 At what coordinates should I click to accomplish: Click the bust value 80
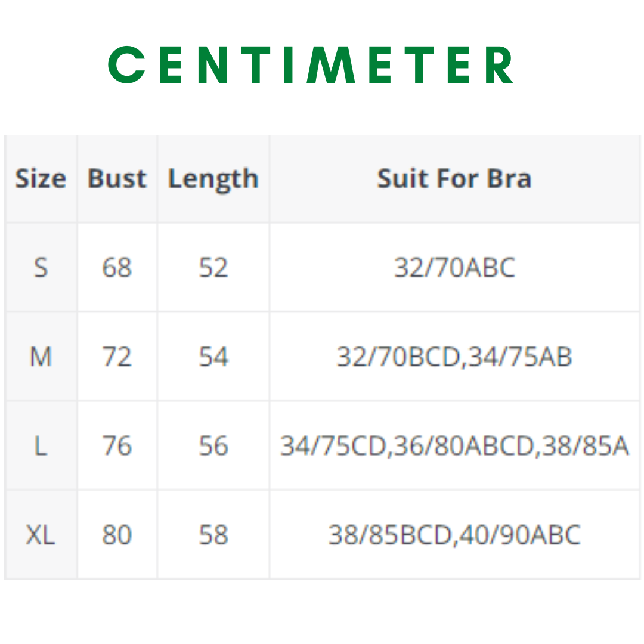117,535
